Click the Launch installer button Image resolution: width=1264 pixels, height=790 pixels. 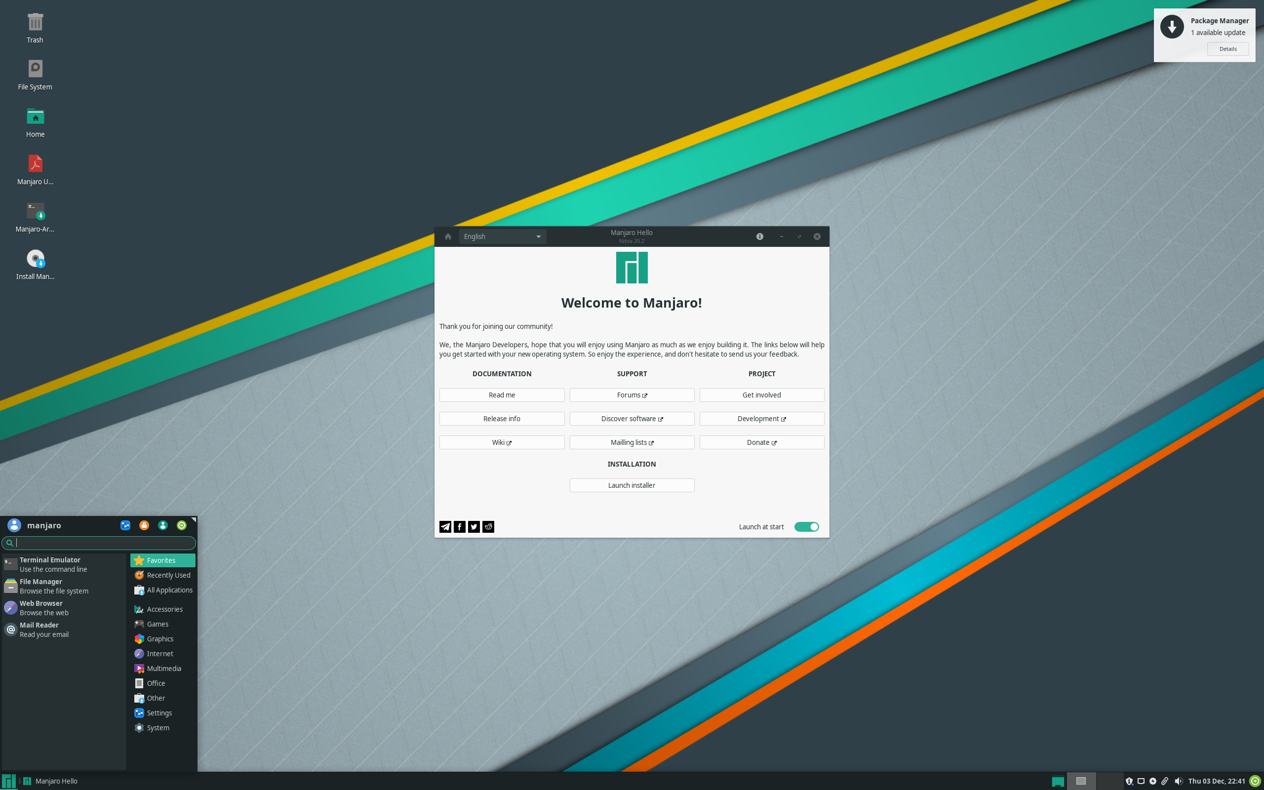(x=632, y=484)
